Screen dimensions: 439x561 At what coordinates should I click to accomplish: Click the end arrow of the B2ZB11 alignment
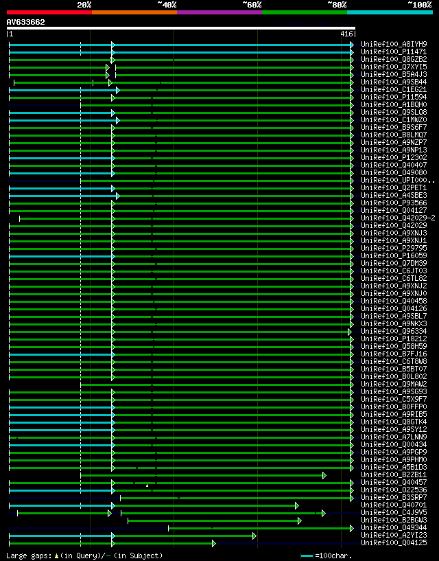(x=324, y=475)
